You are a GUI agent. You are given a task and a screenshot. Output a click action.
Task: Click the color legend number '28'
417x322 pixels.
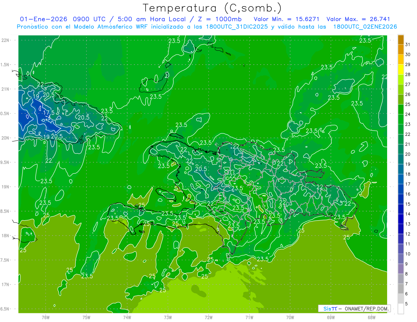pos(408,74)
